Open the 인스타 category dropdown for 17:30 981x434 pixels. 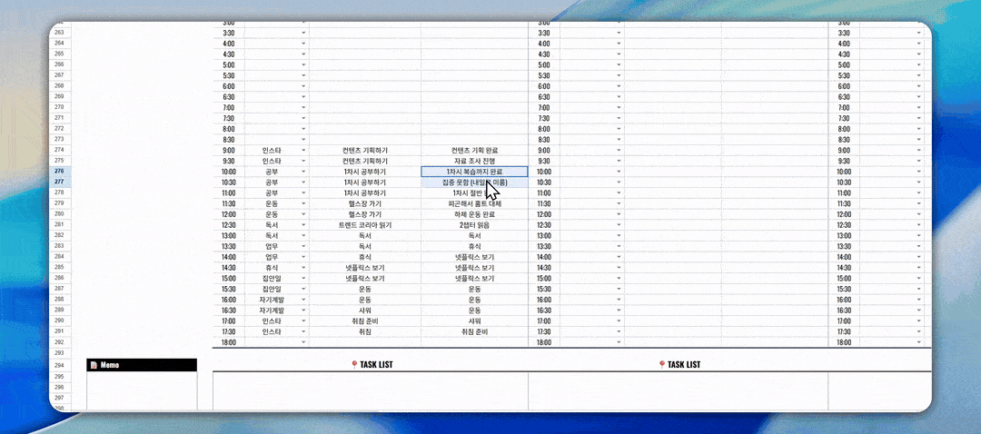pyautogui.click(x=303, y=331)
